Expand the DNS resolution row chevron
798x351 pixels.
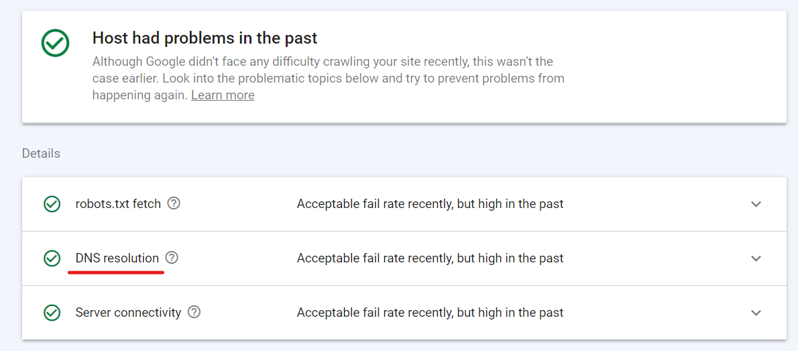point(756,258)
